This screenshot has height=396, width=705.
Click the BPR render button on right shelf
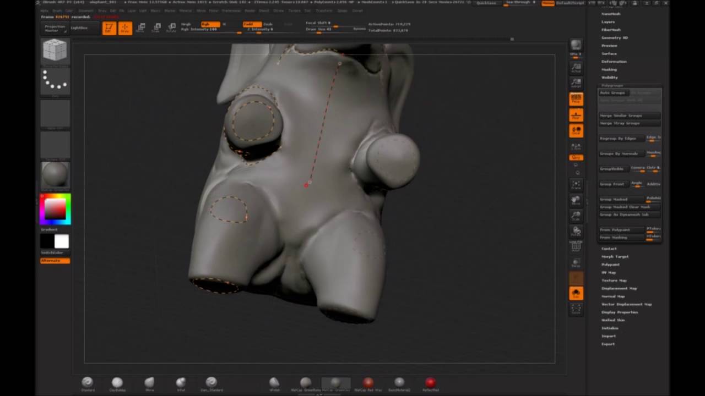point(576,44)
